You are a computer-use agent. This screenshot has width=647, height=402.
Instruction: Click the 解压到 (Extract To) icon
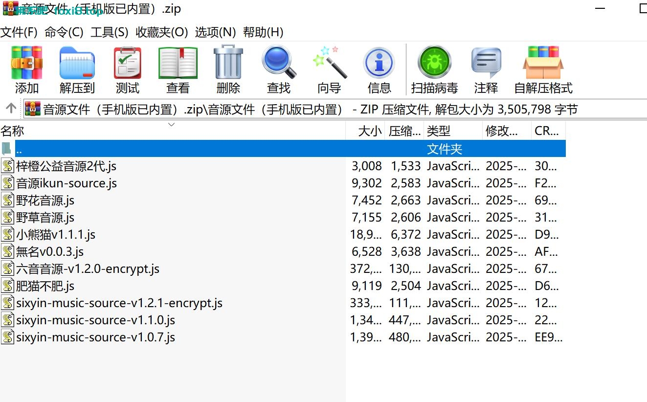tap(77, 69)
